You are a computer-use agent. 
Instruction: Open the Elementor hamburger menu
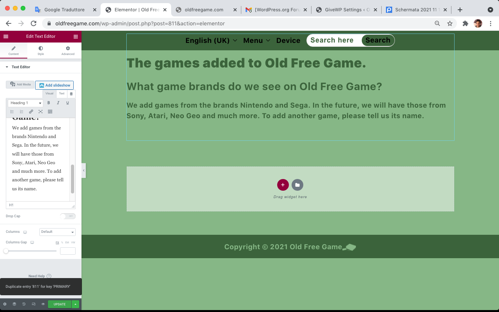[x=6, y=36]
